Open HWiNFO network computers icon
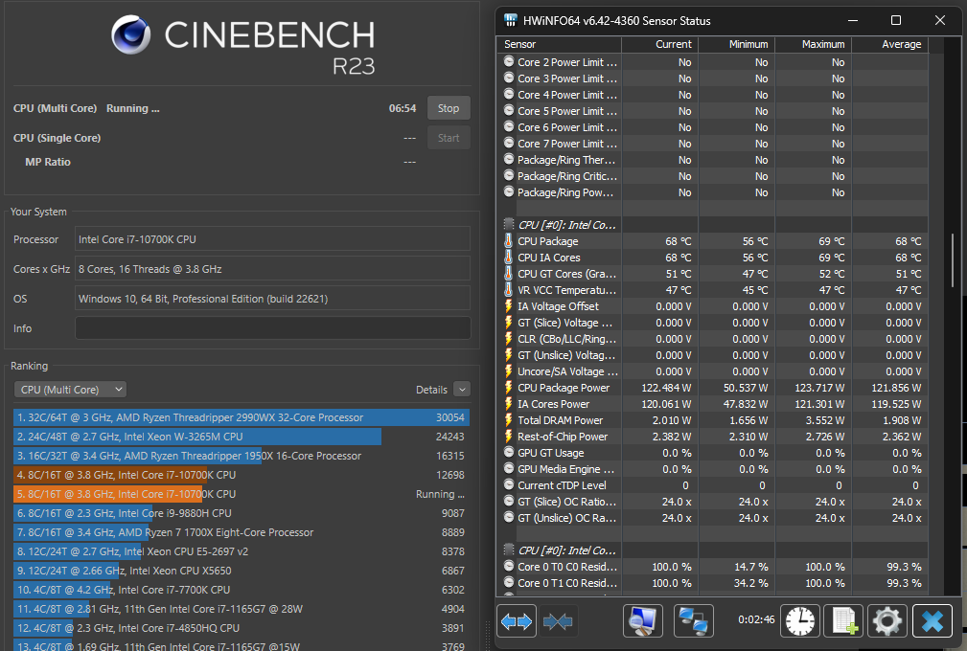The width and height of the screenshot is (967, 651). point(694,620)
